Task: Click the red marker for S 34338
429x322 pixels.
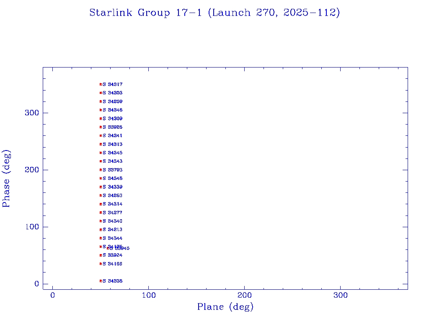Action: click(101, 281)
